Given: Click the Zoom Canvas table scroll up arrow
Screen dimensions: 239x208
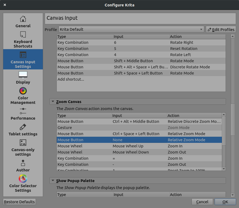Looking at the screenshot, I should [224, 115].
